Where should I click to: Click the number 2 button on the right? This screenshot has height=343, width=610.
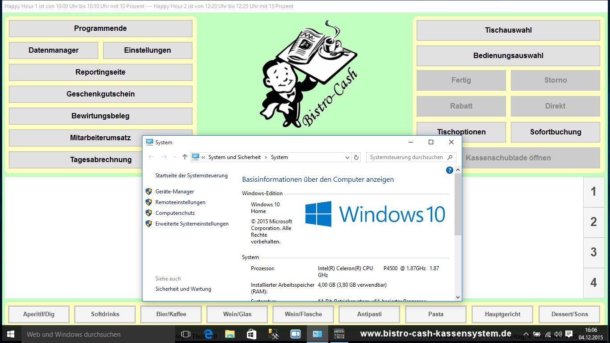[593, 222]
